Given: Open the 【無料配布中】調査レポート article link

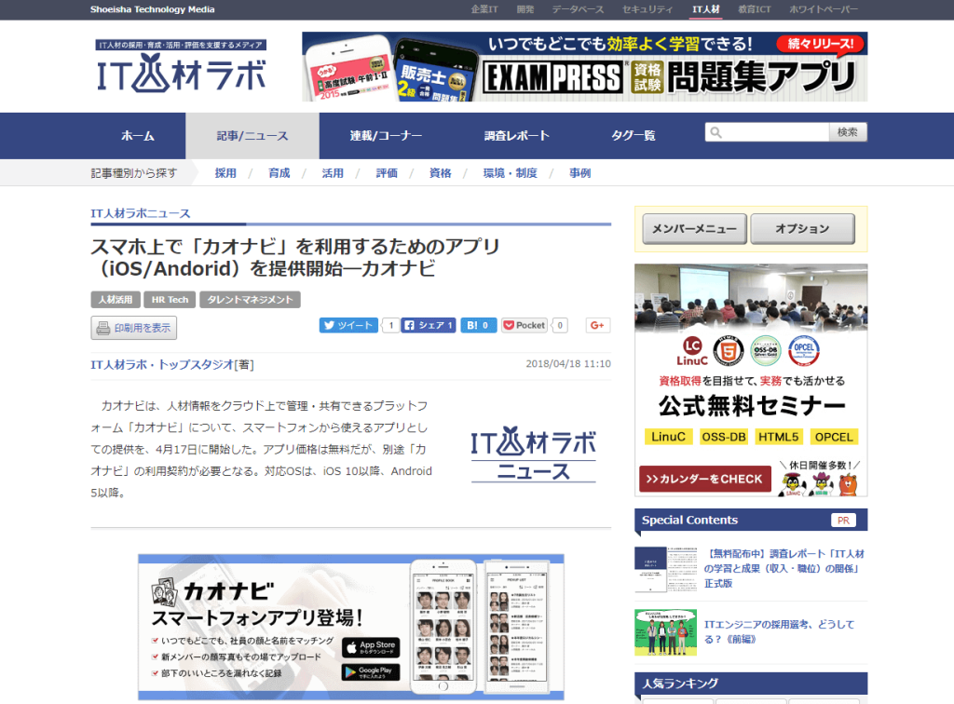Looking at the screenshot, I should 784,568.
